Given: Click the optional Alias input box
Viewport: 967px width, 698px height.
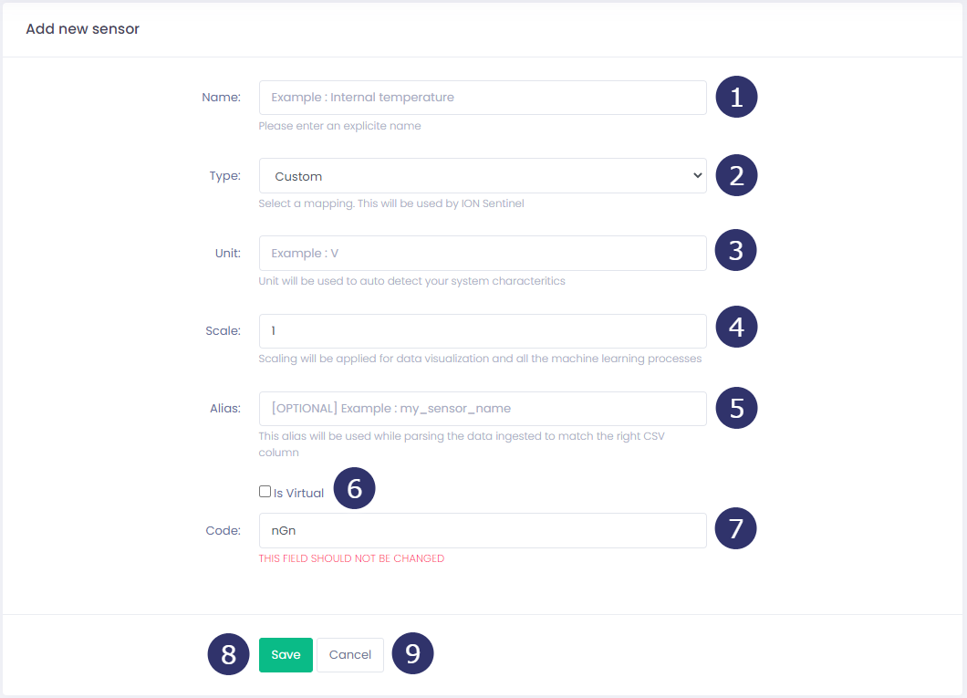Looking at the screenshot, I should click(483, 409).
